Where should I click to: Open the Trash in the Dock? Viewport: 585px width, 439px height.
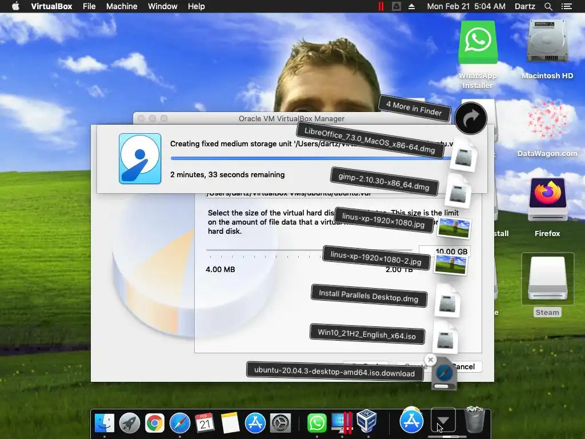click(x=475, y=420)
